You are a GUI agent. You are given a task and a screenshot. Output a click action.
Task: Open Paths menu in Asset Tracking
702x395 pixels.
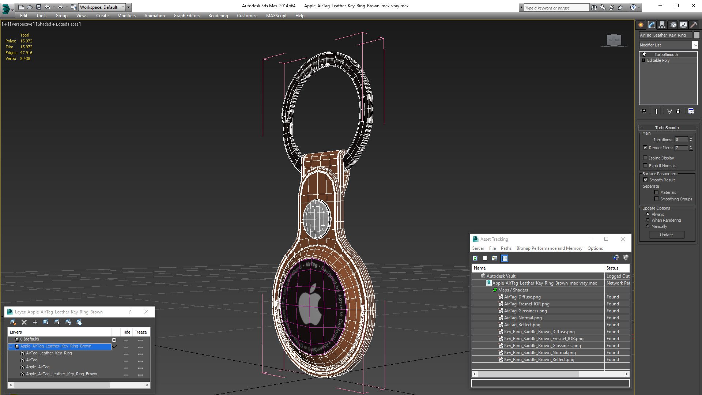coord(506,248)
